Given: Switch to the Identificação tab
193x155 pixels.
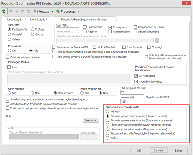Looking at the screenshot, I should tap(14, 19).
